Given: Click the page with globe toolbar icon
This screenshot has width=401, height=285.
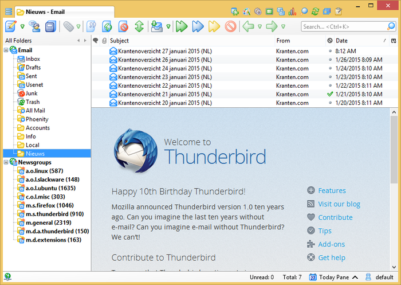Looking at the screenshot, I should coord(107,26).
